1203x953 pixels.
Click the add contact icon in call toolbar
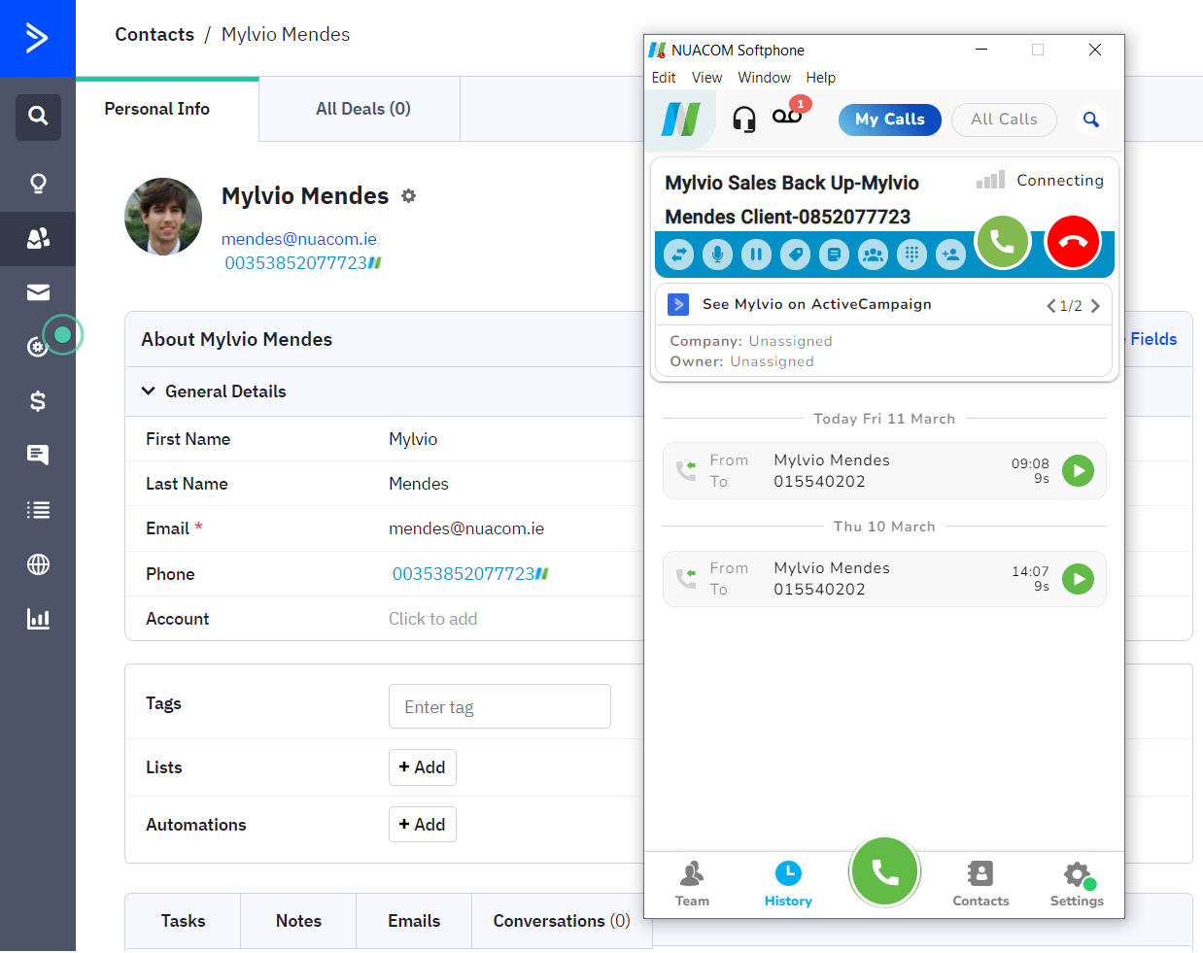[950, 255]
